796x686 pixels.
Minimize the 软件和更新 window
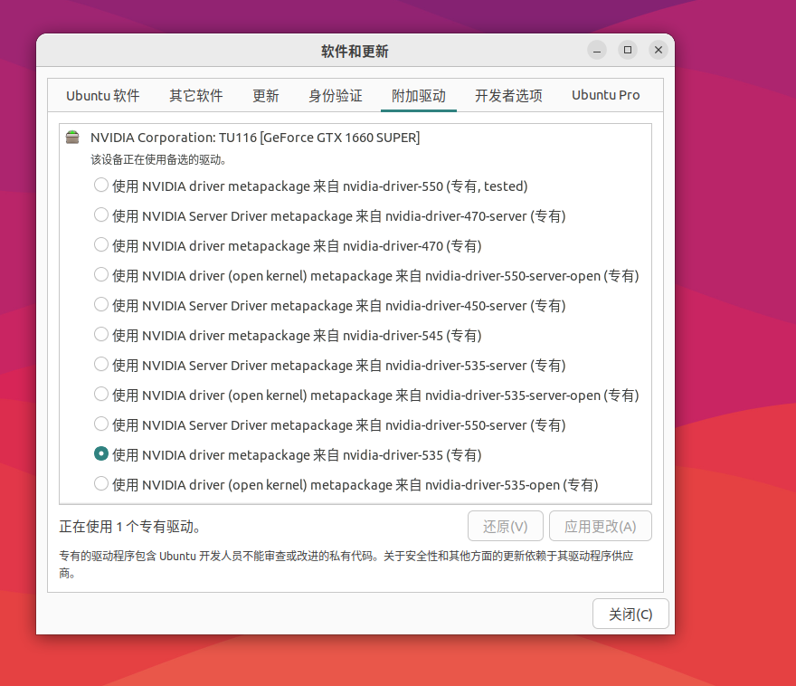tap(597, 50)
